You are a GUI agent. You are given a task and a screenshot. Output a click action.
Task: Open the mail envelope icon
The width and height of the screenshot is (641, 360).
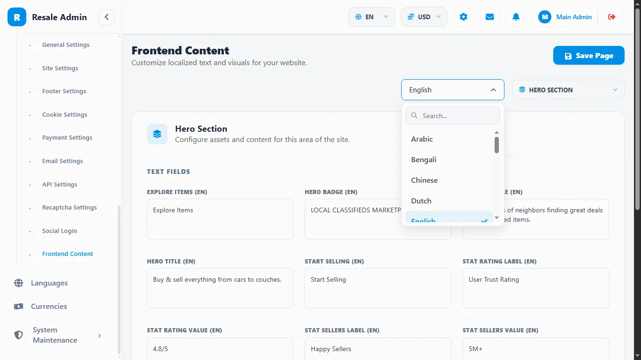(490, 17)
